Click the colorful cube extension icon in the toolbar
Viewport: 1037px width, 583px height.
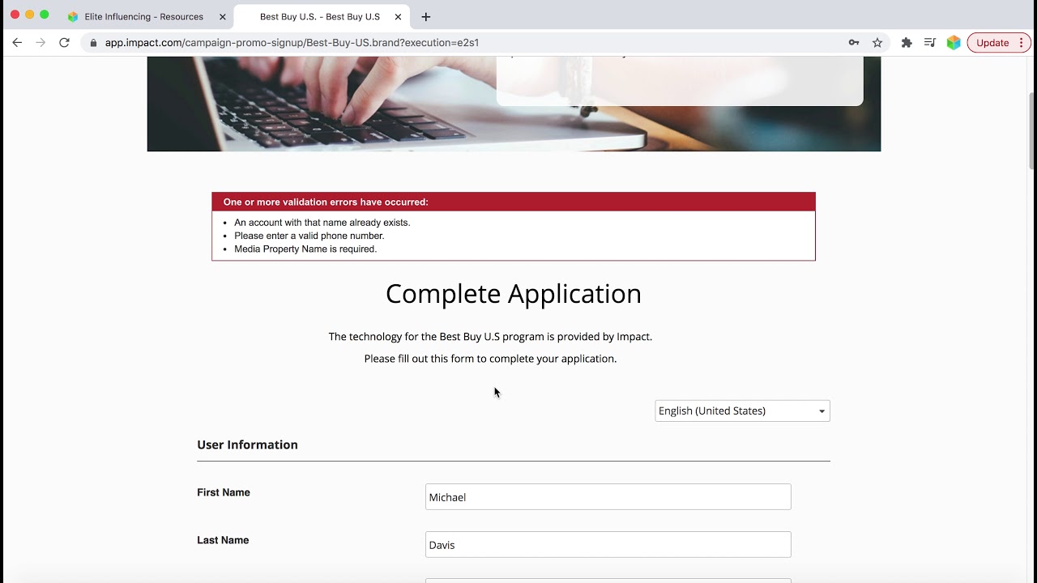tap(954, 43)
